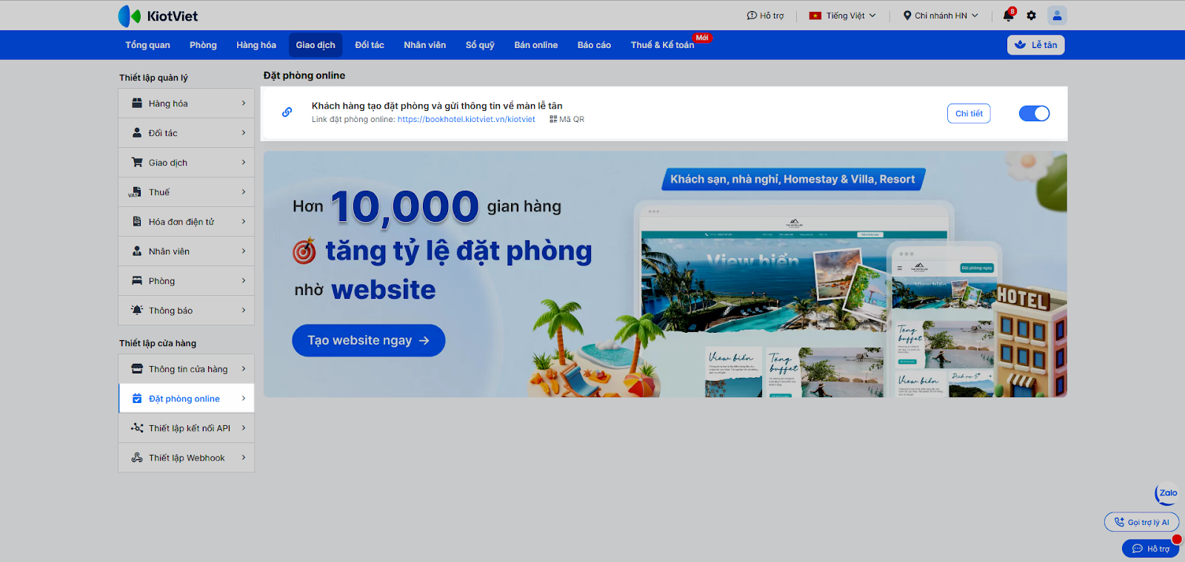This screenshot has width=1185, height=562.
Task: Open the Lễ tân reception button
Action: pos(1035,45)
